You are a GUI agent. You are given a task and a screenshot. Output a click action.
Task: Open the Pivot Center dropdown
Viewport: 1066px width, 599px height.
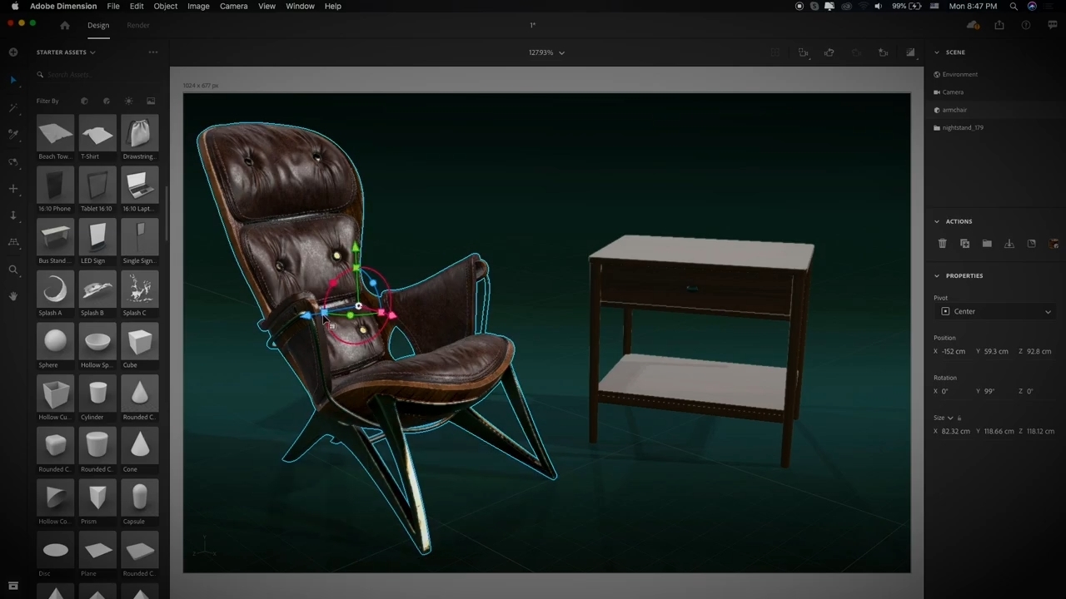[x=995, y=311]
